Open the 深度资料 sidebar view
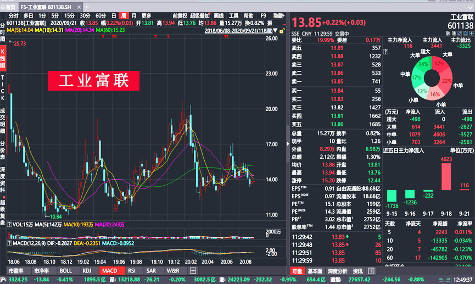The height and width of the screenshot is (284, 475). pos(3,180)
